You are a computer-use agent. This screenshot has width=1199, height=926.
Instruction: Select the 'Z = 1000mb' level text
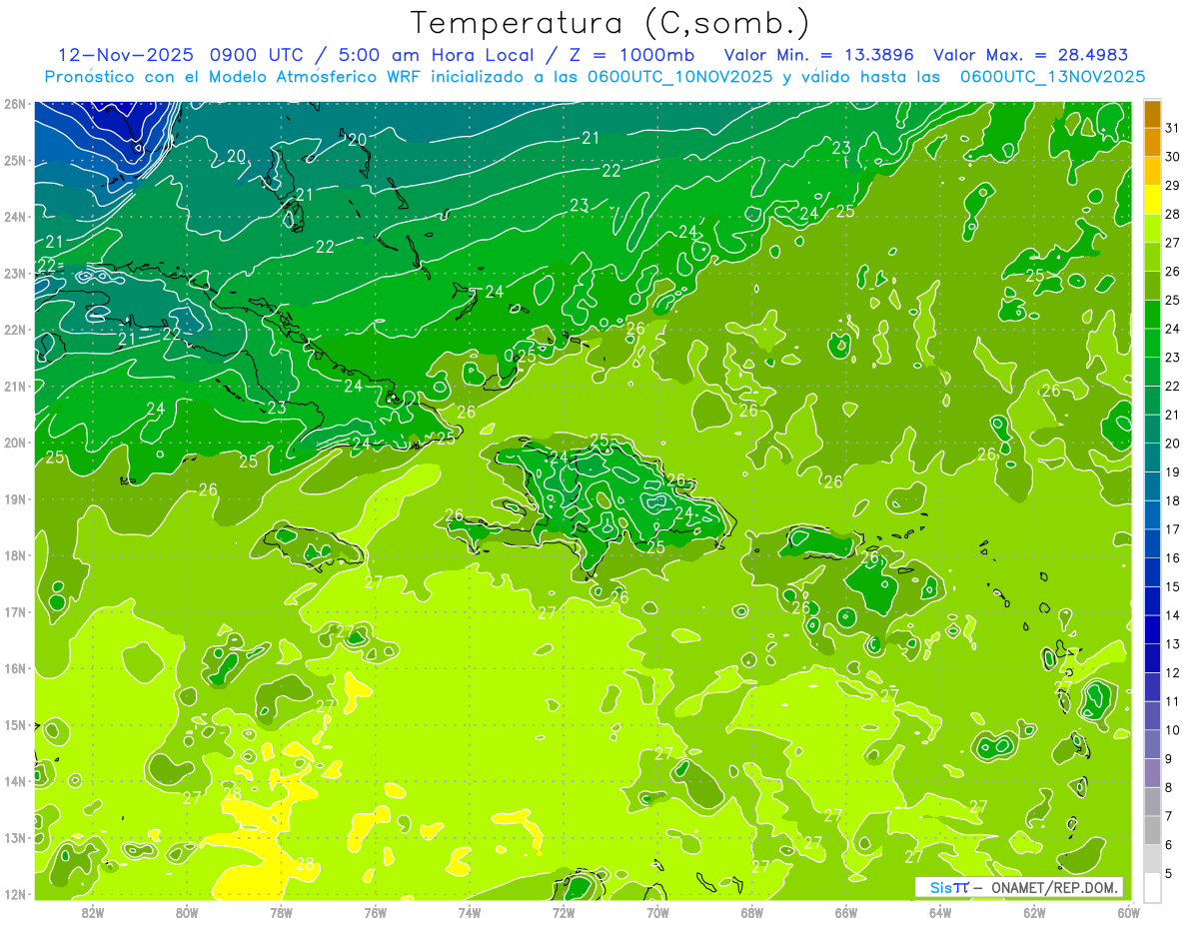pos(633,56)
